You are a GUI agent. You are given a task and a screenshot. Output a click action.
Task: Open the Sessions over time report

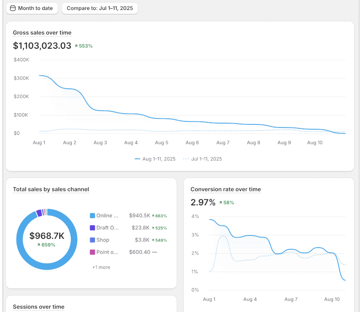point(39,307)
